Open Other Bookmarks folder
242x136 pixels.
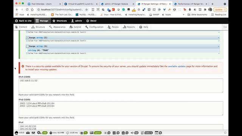(197, 15)
